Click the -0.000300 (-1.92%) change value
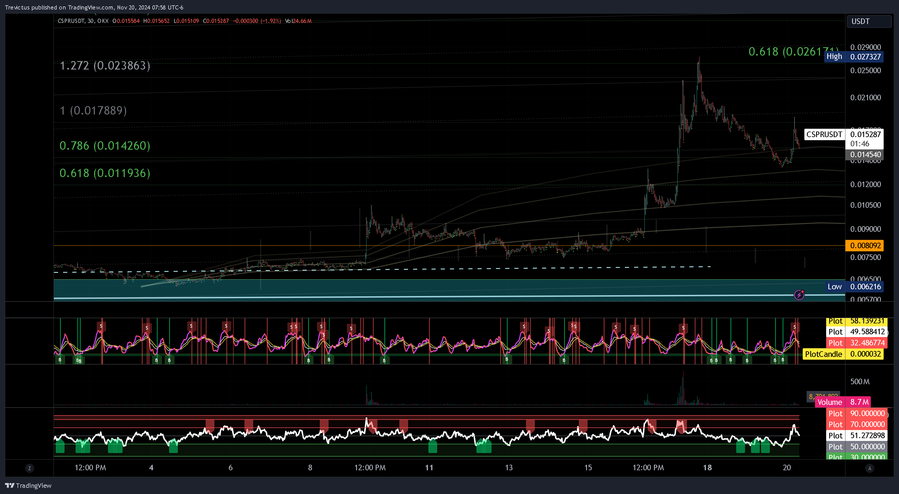The width and height of the screenshot is (899, 494). pyautogui.click(x=257, y=21)
